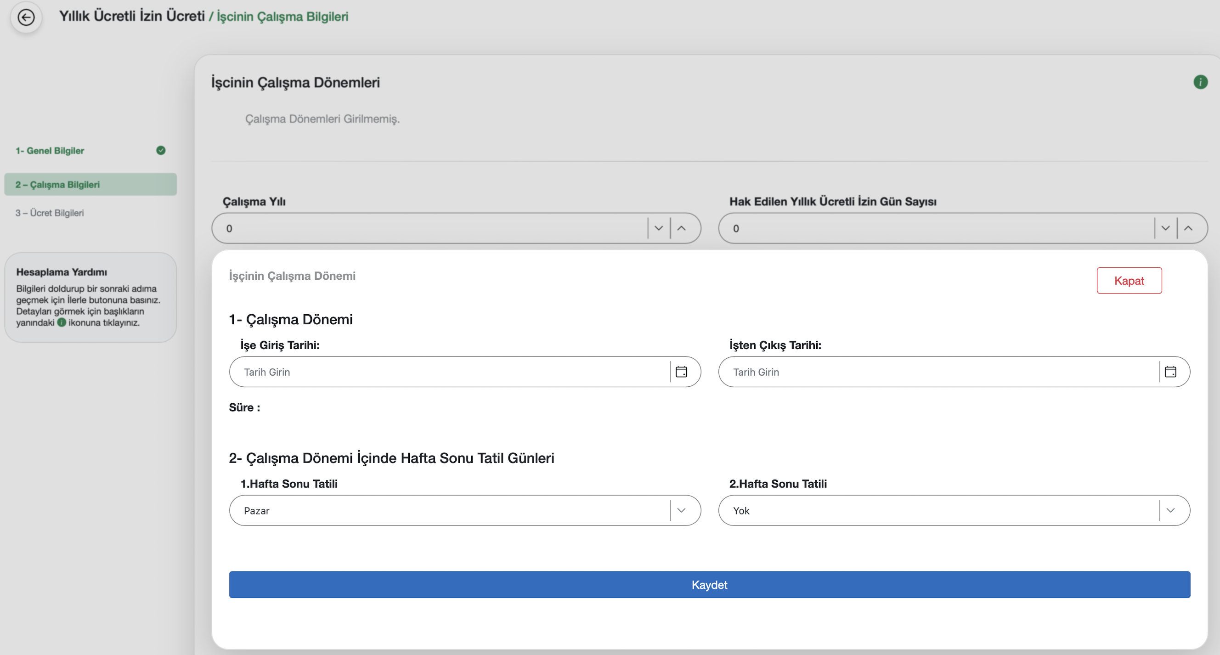Click the back arrow icon
This screenshot has height=655, width=1220.
coord(26,17)
